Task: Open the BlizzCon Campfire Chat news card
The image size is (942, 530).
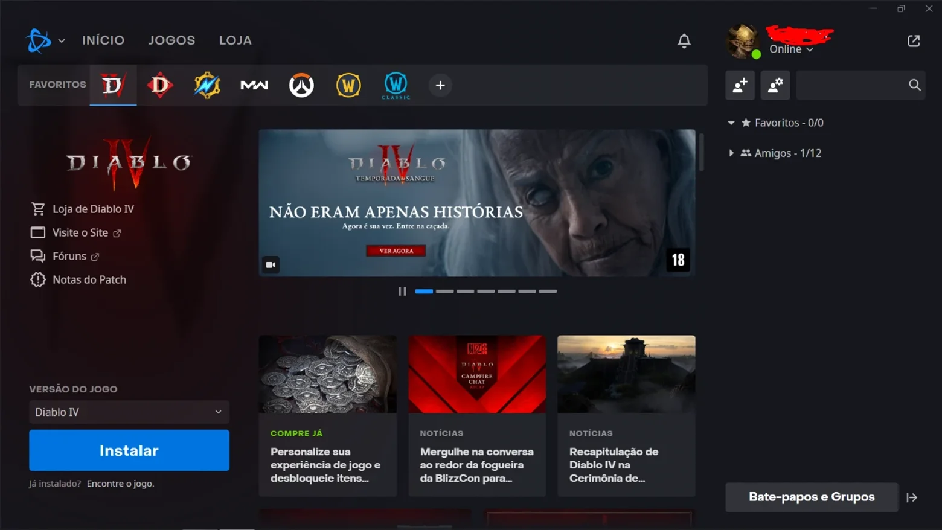Action: coord(477,416)
